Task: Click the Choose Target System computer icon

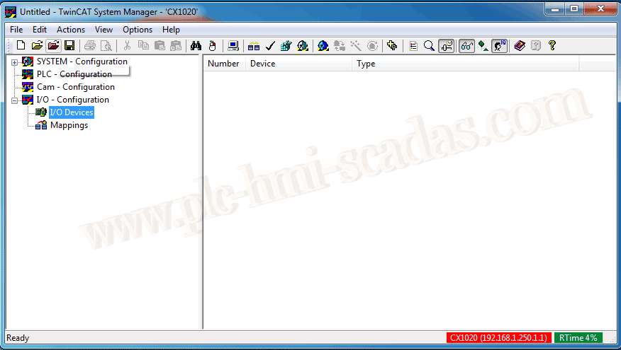Action: click(x=233, y=46)
